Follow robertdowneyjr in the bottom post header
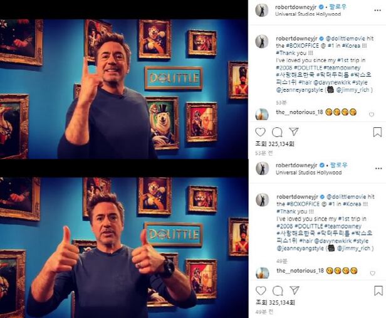386x318 pixels. [x=339, y=165]
